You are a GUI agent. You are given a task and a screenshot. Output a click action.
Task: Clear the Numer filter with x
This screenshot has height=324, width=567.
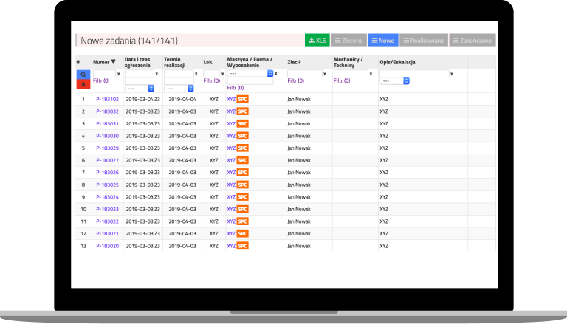point(119,74)
